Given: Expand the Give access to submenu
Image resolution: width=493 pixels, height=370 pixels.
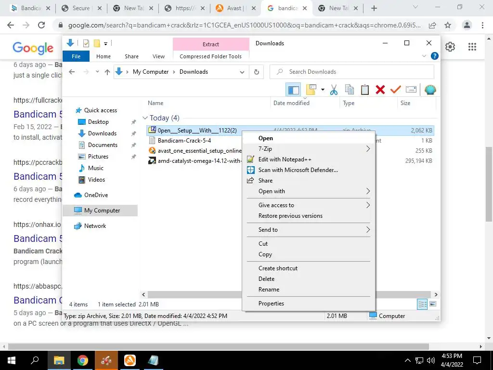Looking at the screenshot, I should point(309,205).
